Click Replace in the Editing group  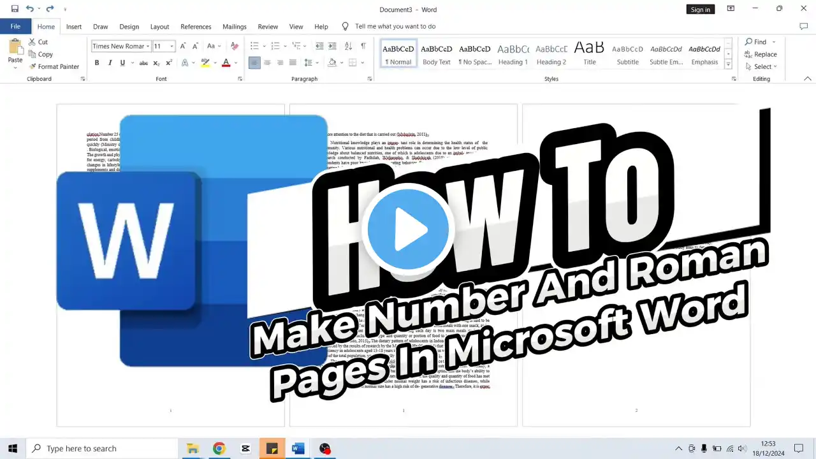(760, 54)
